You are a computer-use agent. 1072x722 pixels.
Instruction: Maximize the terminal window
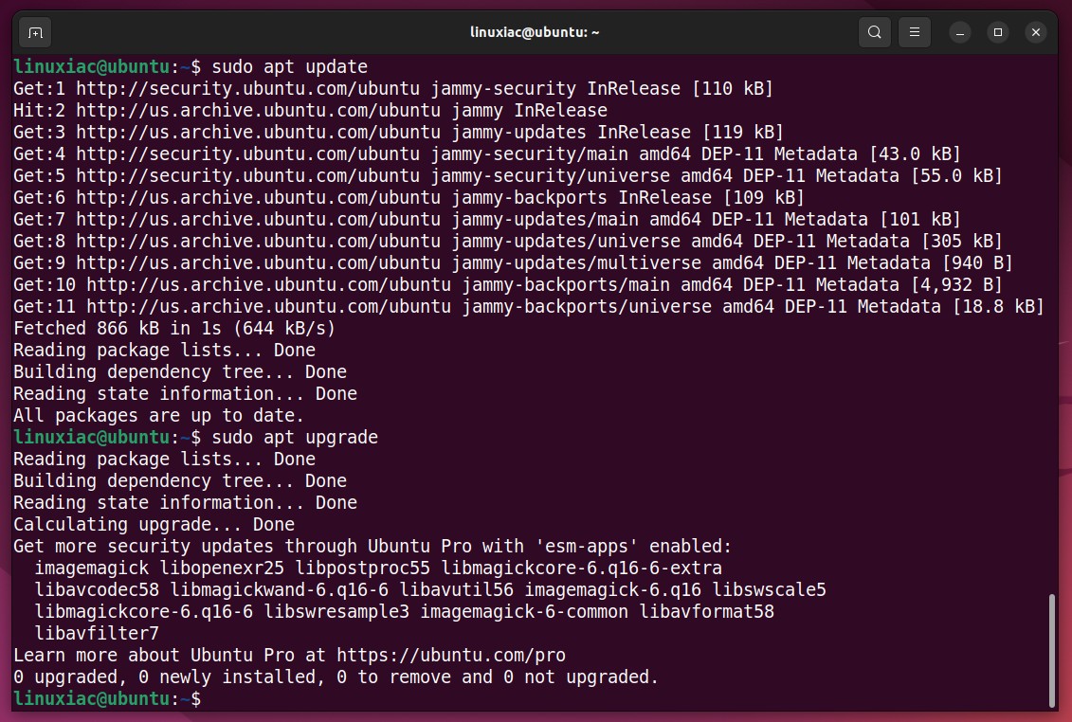pyautogui.click(x=998, y=32)
